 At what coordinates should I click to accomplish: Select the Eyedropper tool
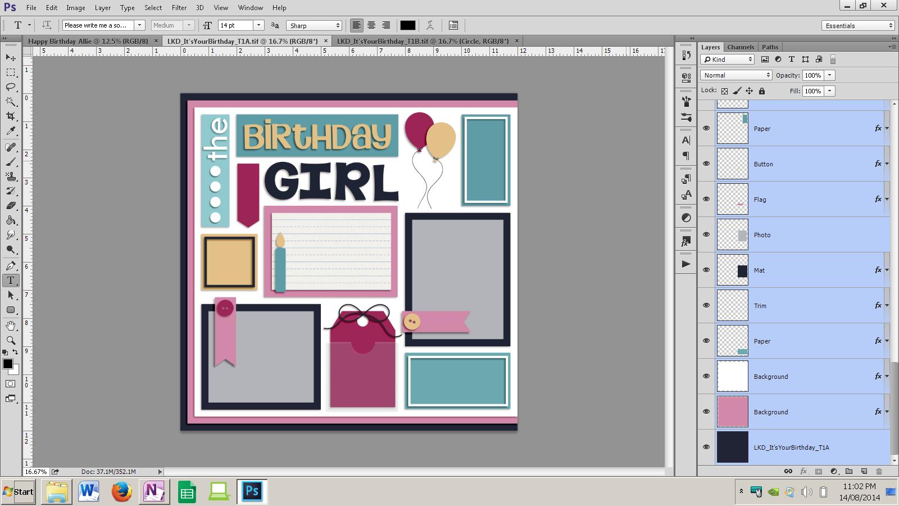[11, 132]
